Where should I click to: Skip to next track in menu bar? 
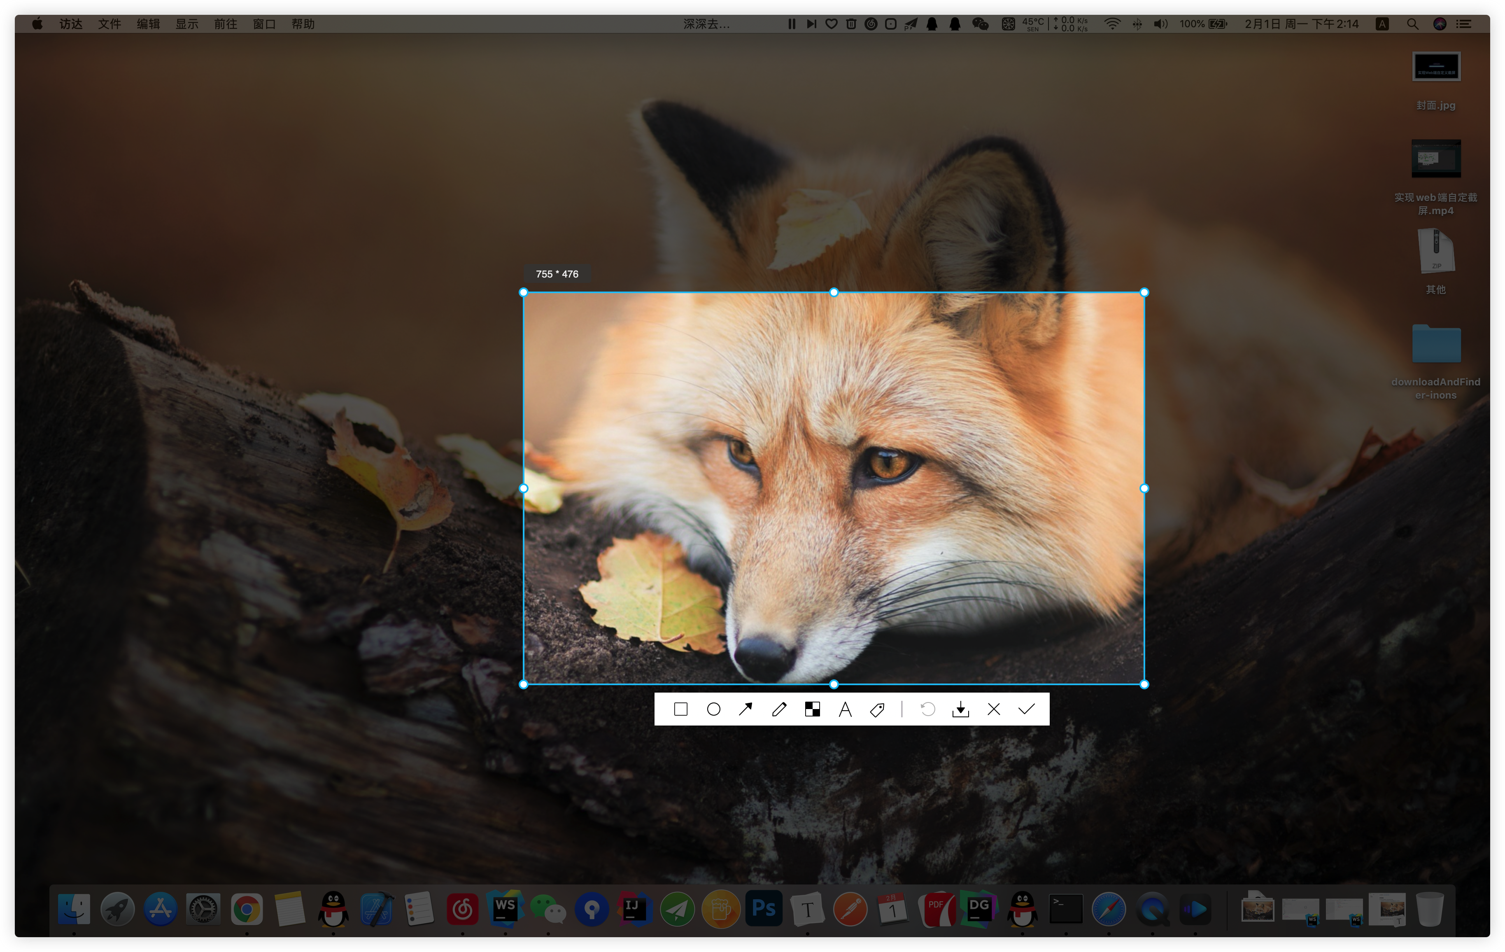(811, 24)
